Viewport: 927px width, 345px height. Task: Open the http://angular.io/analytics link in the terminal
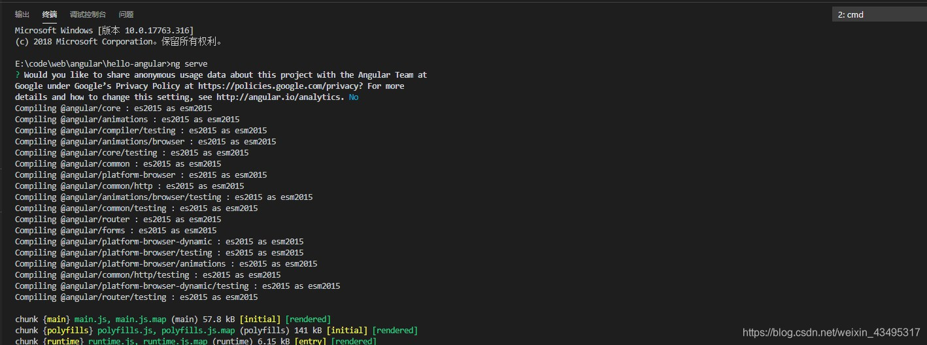pyautogui.click(x=280, y=97)
